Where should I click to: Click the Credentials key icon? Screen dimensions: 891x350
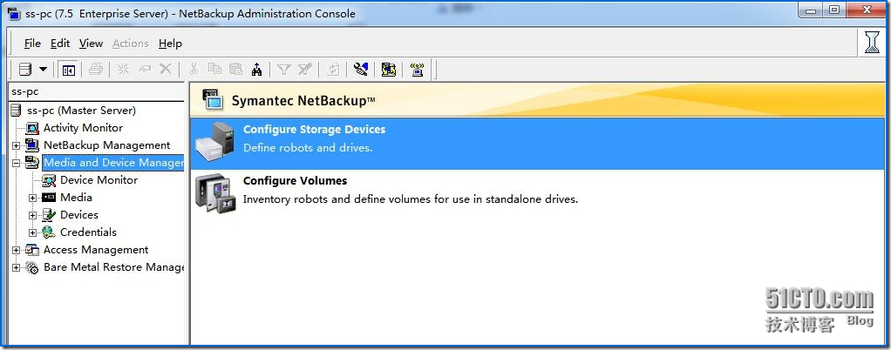[49, 232]
